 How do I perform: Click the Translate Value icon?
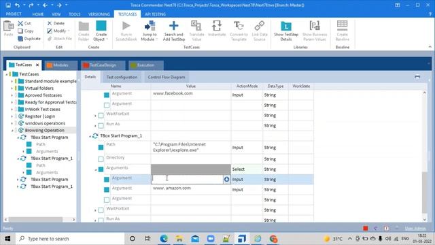196,26
